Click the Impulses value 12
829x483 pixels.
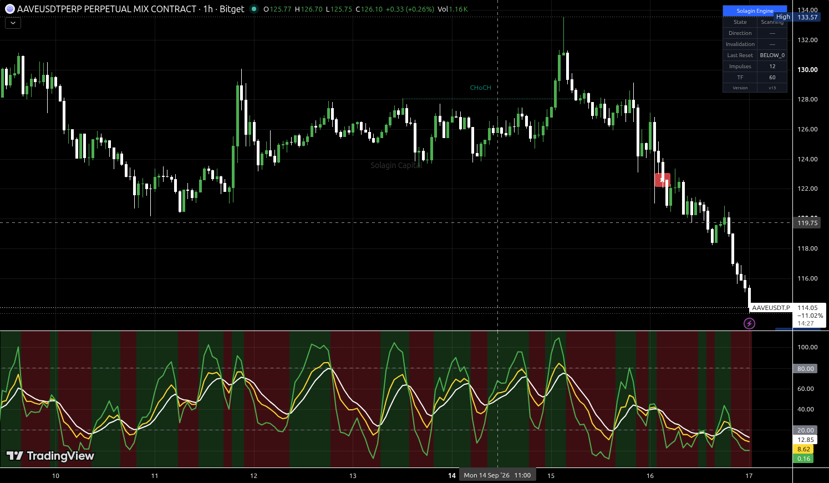(772, 67)
